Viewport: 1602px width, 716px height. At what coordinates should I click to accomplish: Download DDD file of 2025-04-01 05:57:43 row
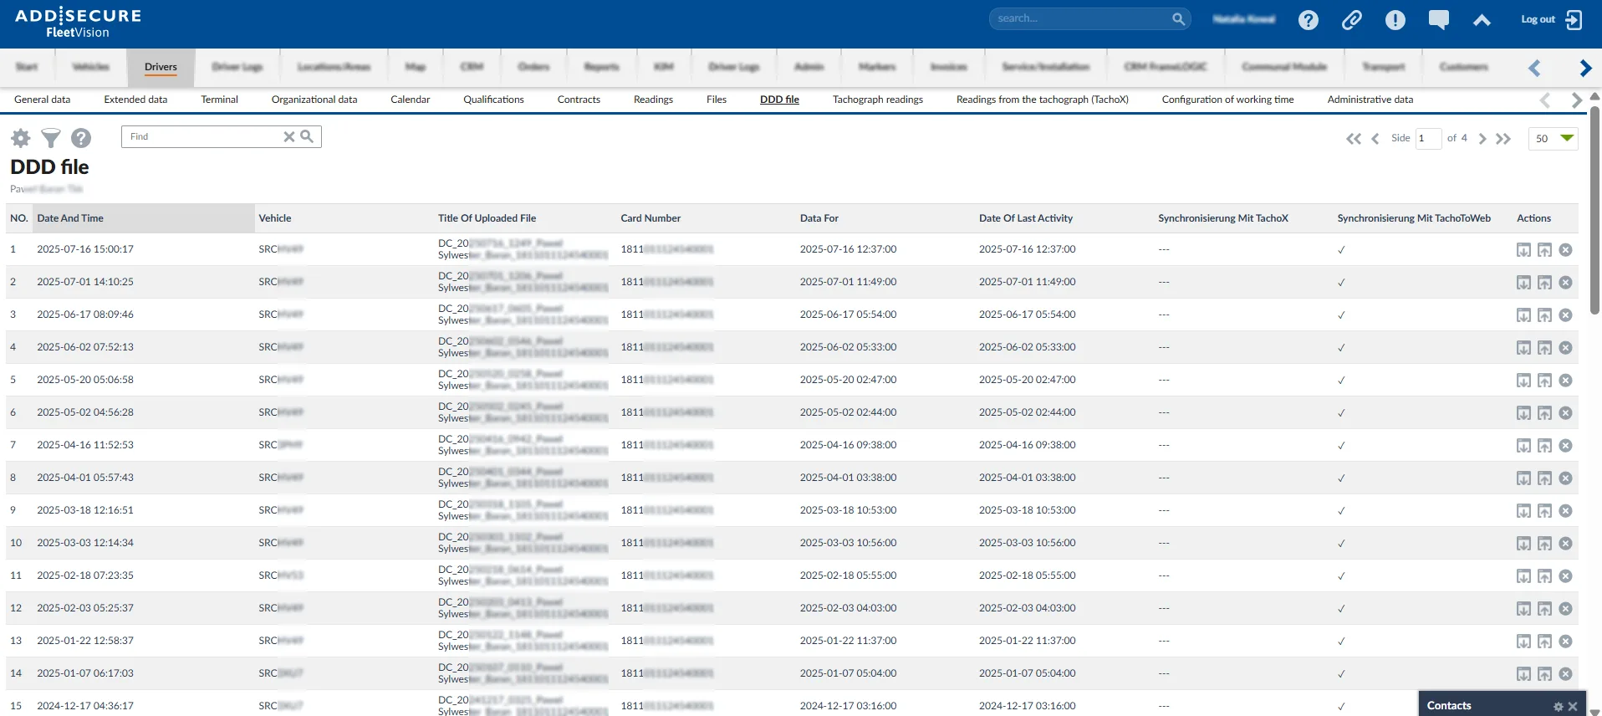click(x=1523, y=478)
